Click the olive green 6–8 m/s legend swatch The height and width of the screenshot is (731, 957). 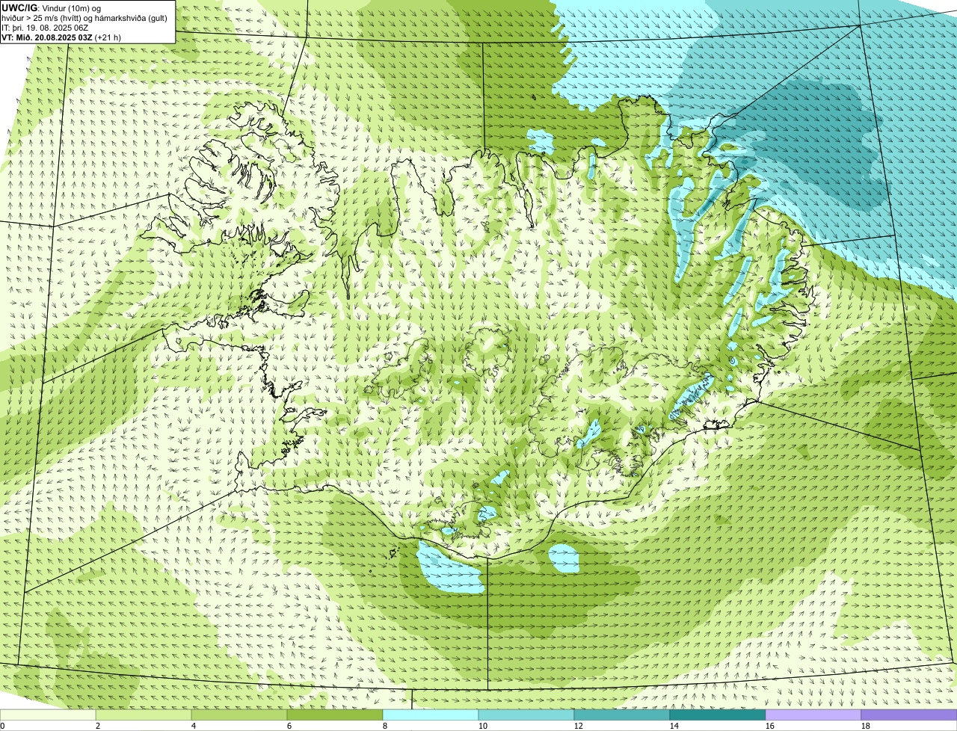click(x=335, y=715)
